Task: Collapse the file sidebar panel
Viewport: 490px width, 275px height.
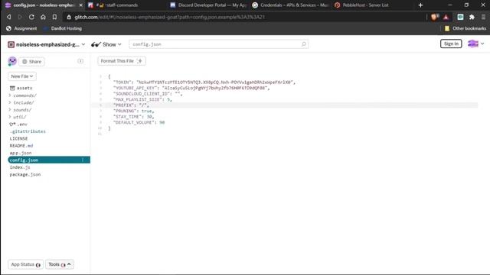Action: pos(80,61)
